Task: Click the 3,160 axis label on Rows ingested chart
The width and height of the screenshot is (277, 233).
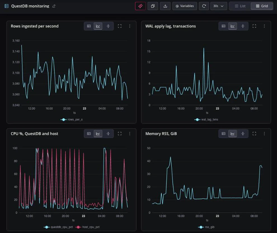Action: point(16,41)
